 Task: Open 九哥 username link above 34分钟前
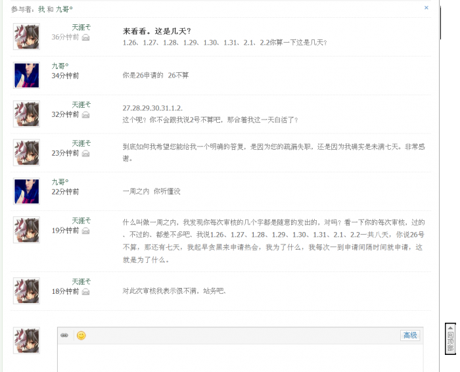click(60, 66)
